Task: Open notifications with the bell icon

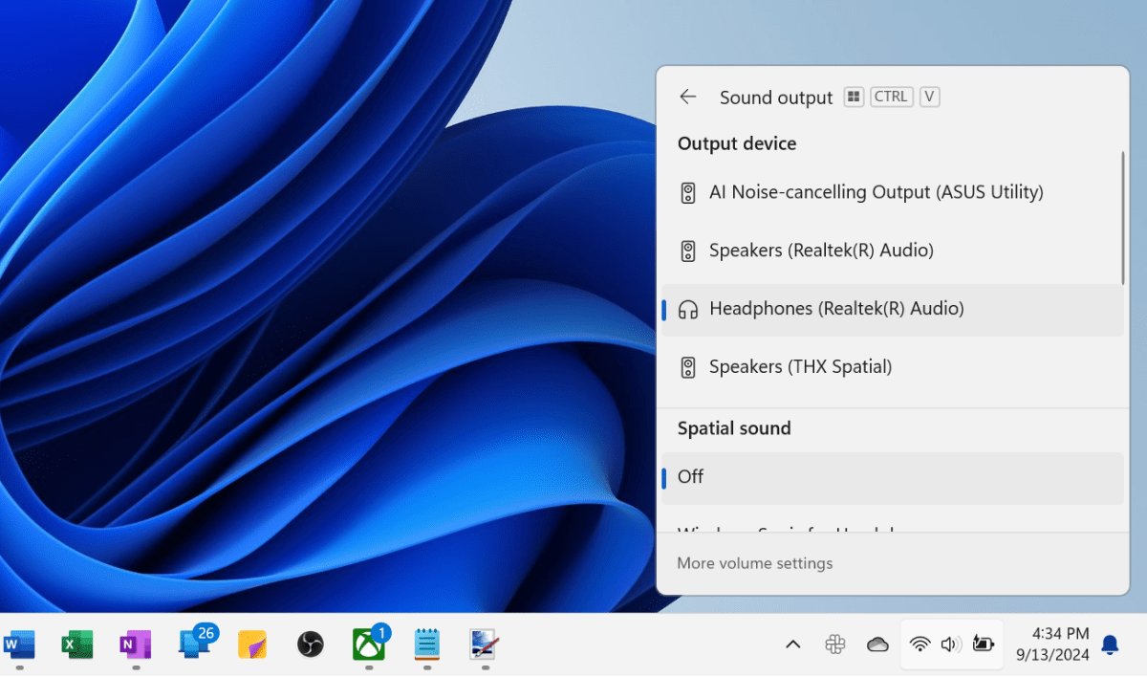Action: pyautogui.click(x=1110, y=644)
